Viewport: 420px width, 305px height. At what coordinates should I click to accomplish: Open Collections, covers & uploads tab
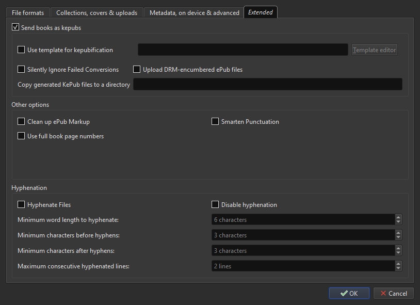click(96, 12)
